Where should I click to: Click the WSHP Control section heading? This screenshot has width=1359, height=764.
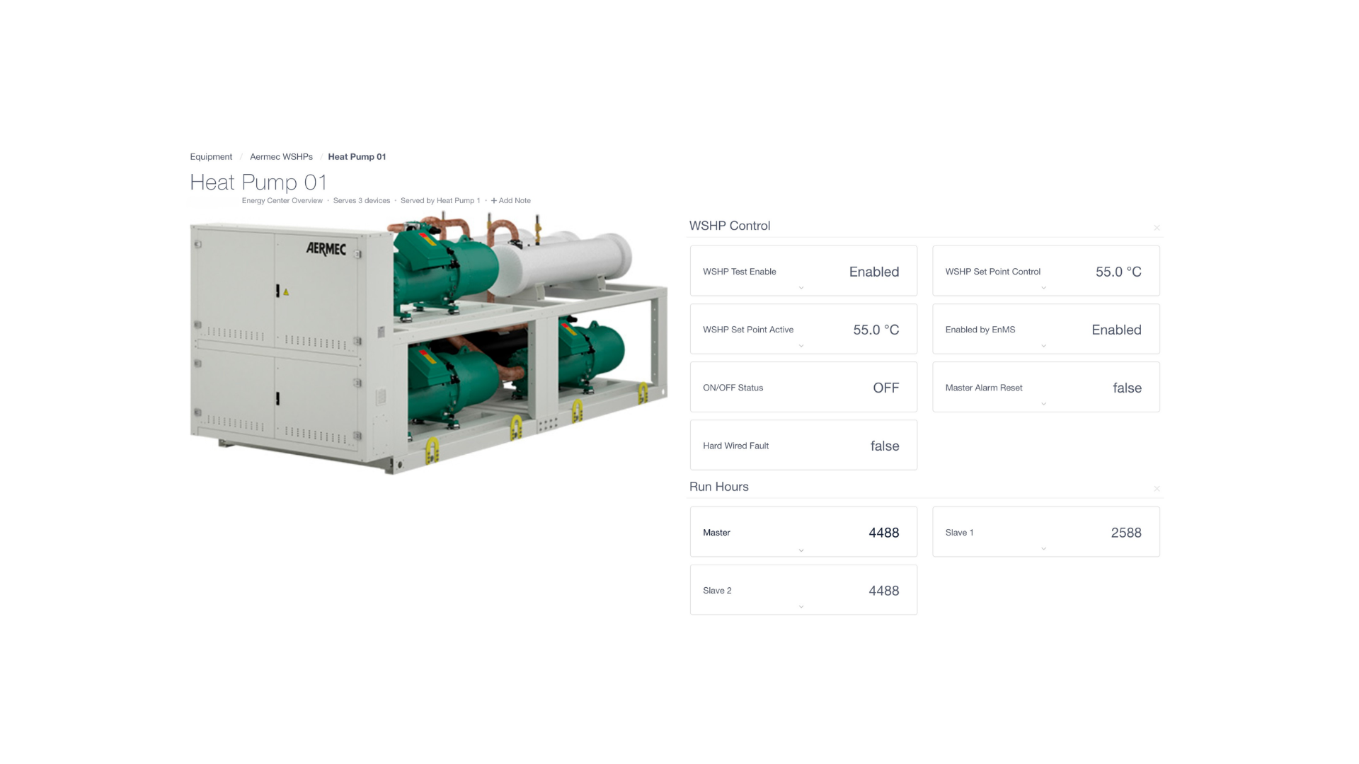pos(730,226)
